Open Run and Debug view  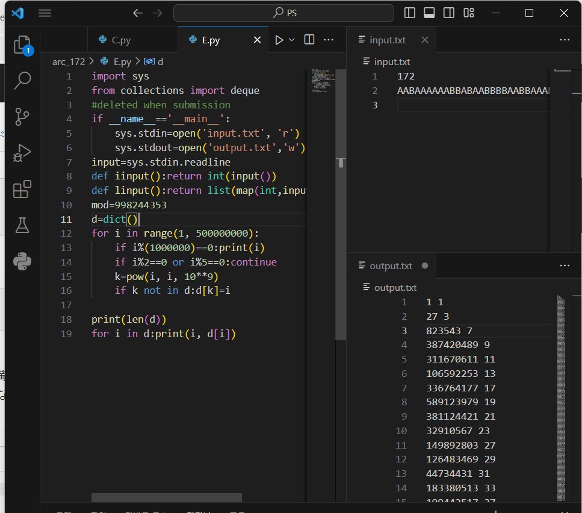point(22,152)
